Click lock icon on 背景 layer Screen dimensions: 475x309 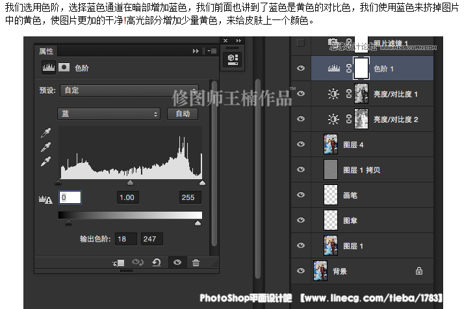[419, 271]
